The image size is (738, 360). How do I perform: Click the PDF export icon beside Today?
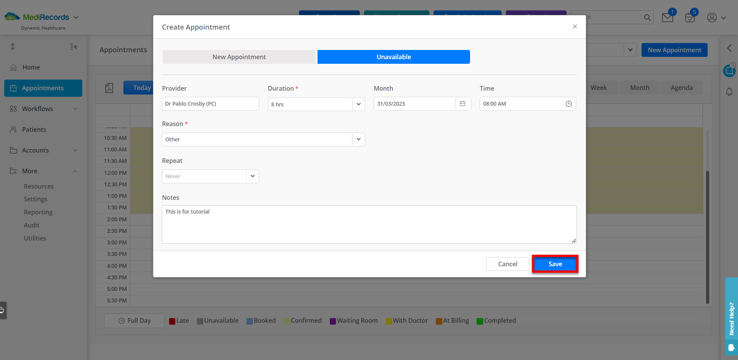click(109, 88)
